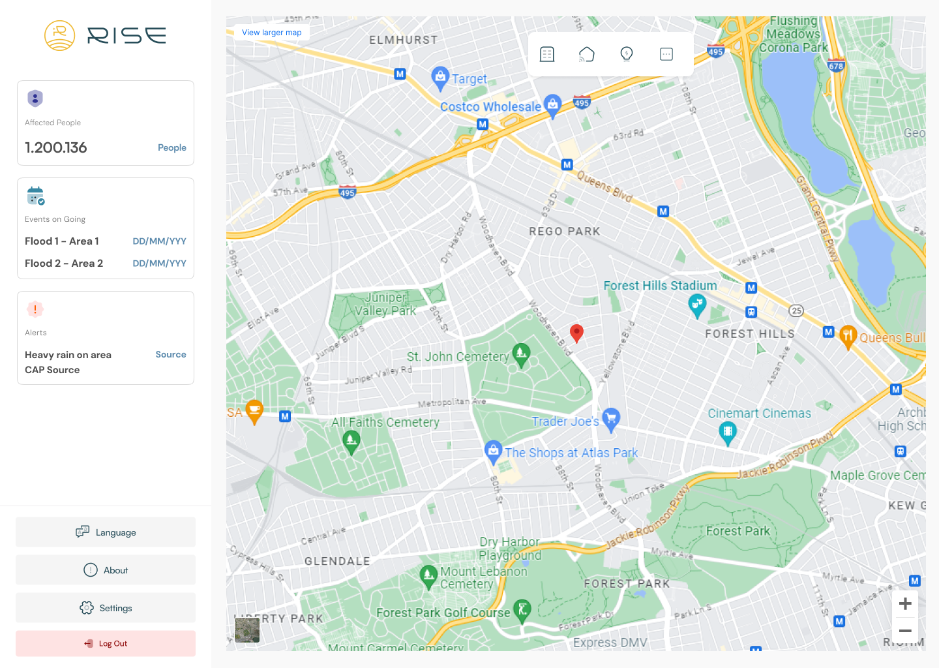Switch to satellite view thumbnail
This screenshot has height=668, width=939.
click(x=247, y=630)
